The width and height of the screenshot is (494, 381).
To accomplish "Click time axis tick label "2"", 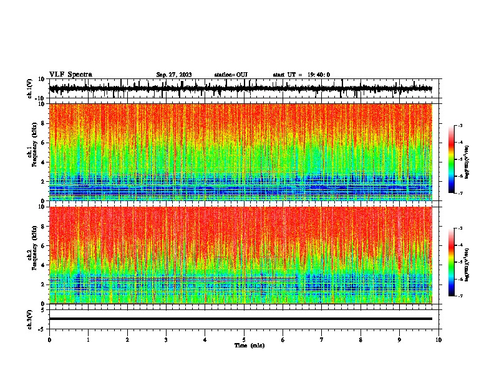I will click(127, 340).
